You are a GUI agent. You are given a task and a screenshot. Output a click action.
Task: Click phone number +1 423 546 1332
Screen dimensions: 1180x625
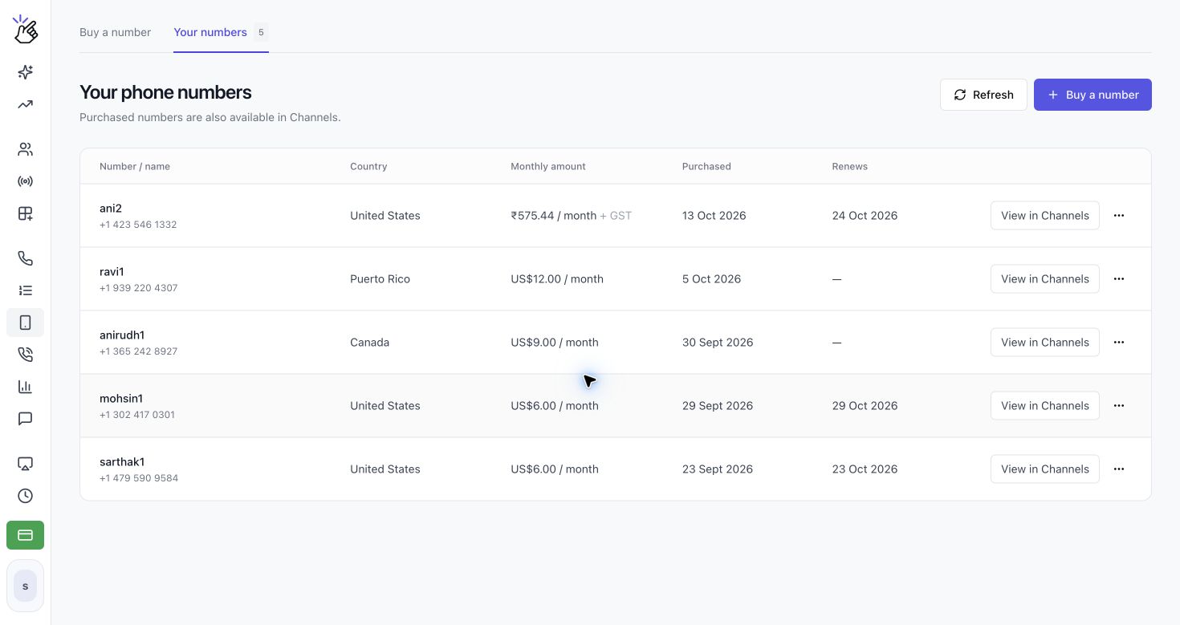point(138,225)
